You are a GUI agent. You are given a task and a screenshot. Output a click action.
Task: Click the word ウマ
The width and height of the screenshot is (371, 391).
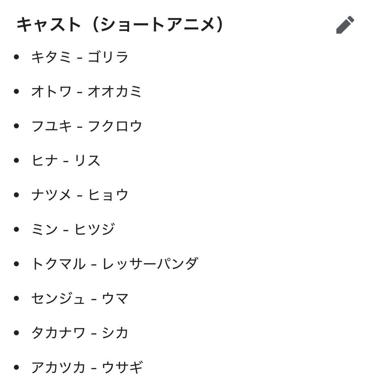coord(115,298)
